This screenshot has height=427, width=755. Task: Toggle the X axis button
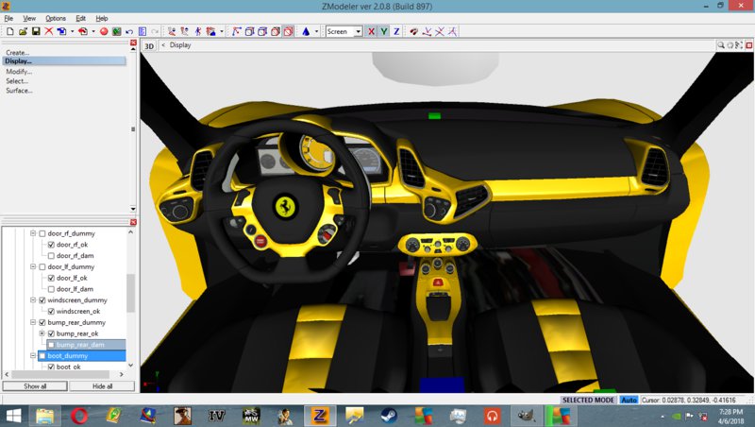click(371, 31)
